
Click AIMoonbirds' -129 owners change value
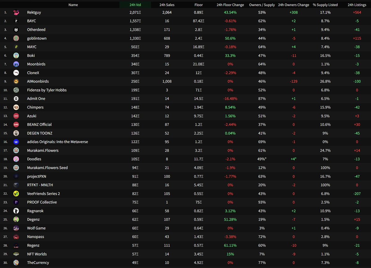coord(293,81)
